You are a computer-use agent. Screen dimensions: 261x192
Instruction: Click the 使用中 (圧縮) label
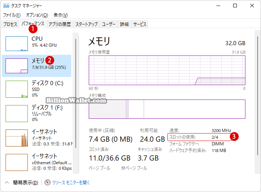pos(102,131)
